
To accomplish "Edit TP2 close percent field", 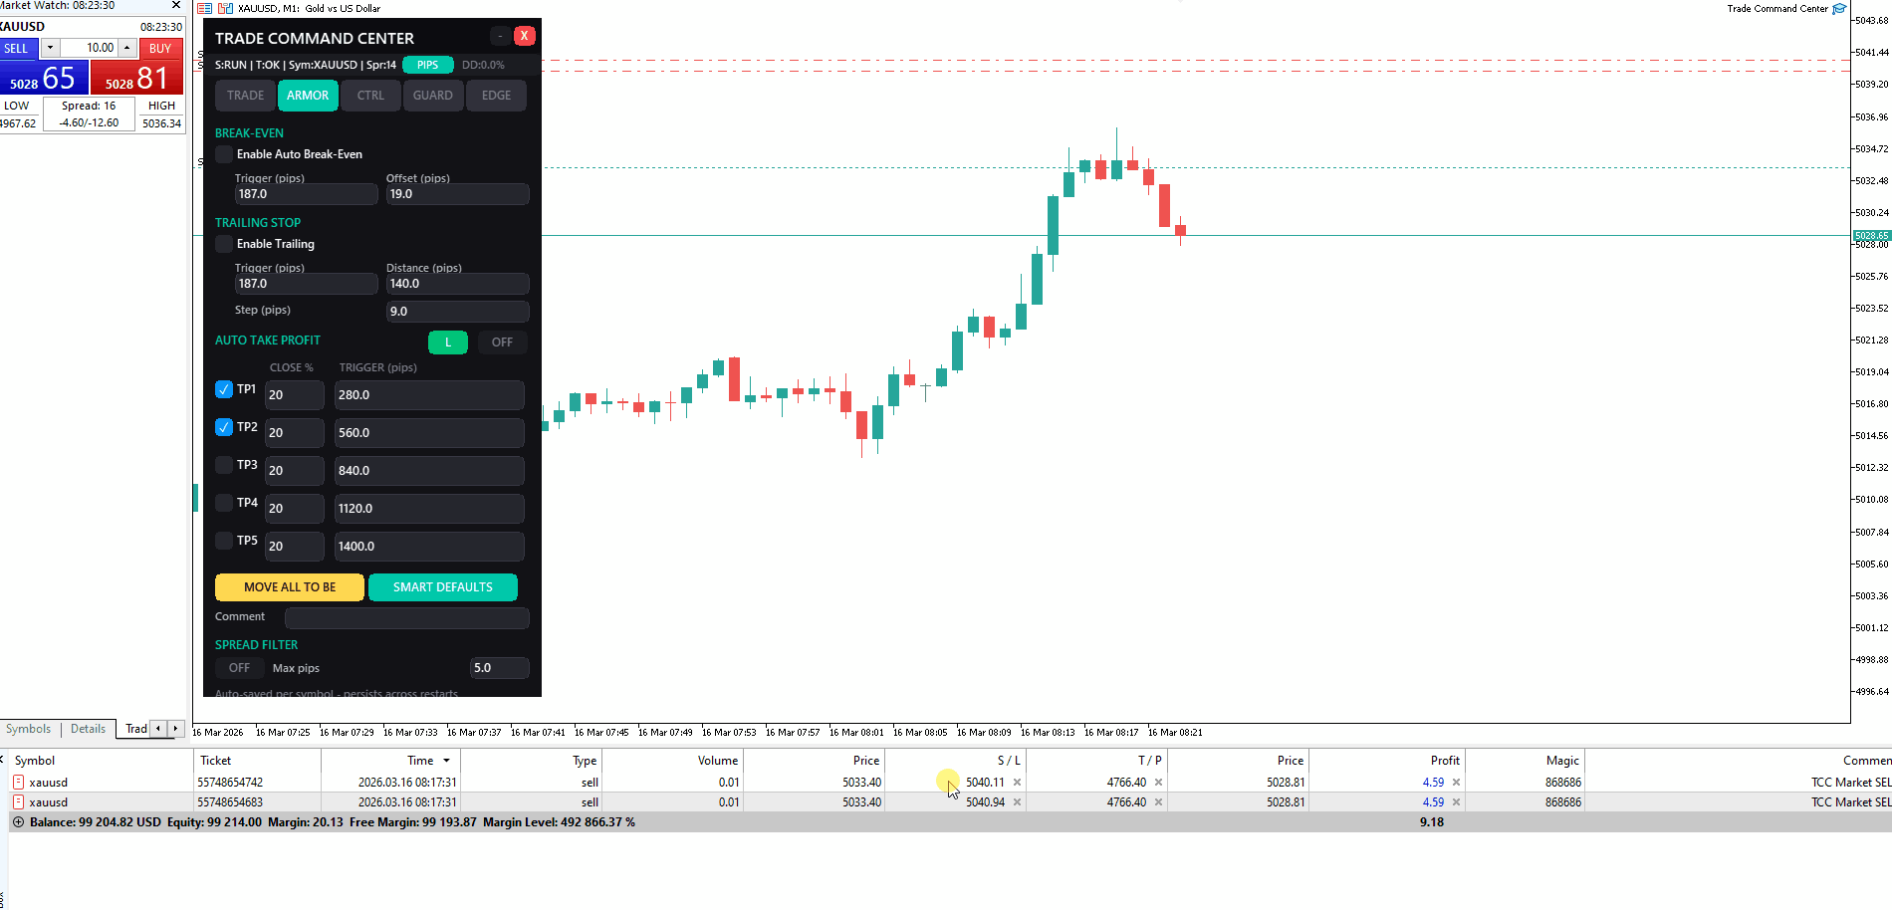I will tap(295, 433).
